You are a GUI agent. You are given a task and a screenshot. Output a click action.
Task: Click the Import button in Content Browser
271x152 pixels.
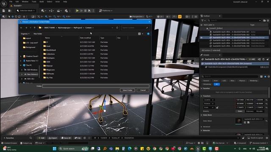point(53,138)
